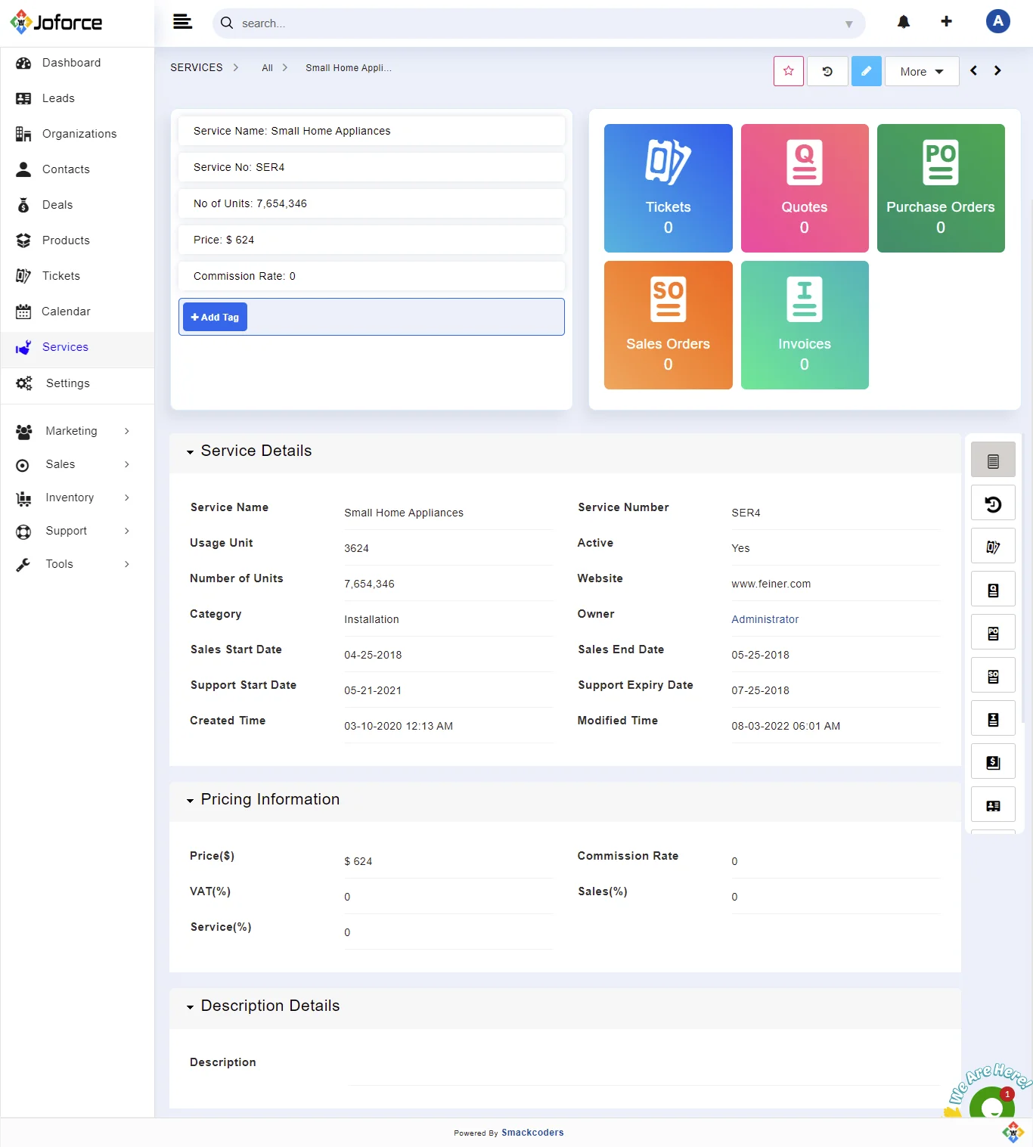Viewport: 1033px width, 1147px height.
Task: Go to the Dashboard menu item
Action: pos(71,63)
